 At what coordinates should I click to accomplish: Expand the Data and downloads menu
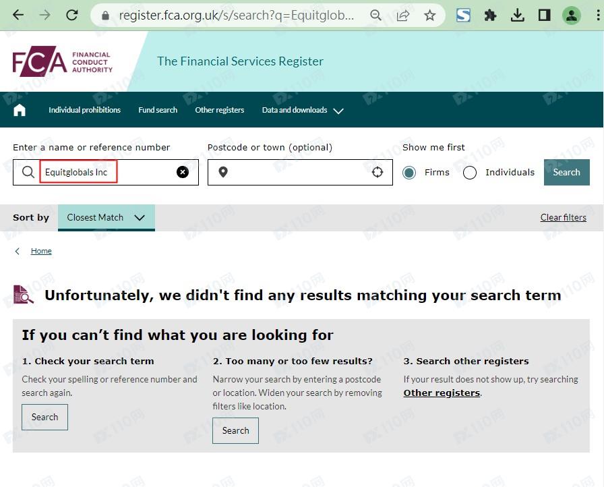tap(303, 110)
